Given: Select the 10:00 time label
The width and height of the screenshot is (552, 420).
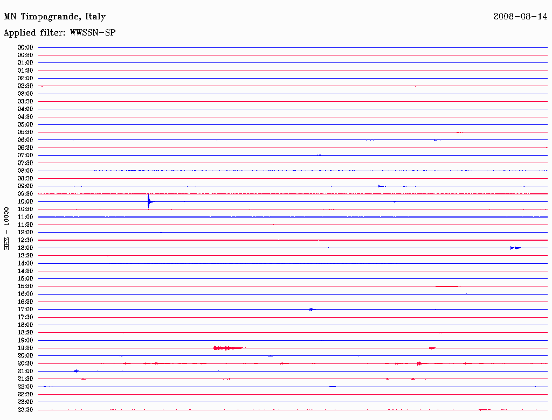Looking at the screenshot, I should 25,201.
